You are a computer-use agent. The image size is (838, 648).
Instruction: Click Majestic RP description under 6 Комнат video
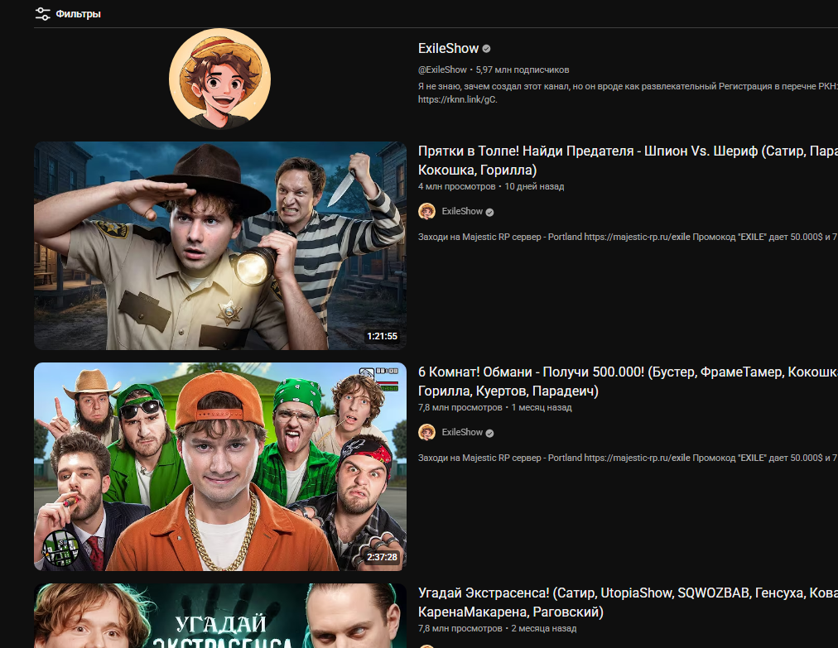628,458
